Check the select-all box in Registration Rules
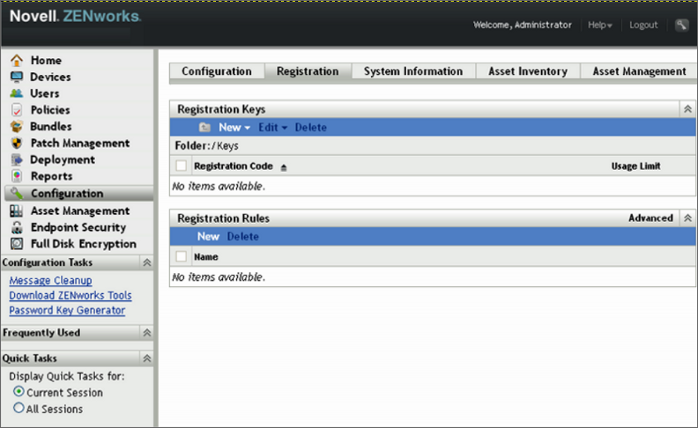The image size is (698, 428). (x=182, y=256)
